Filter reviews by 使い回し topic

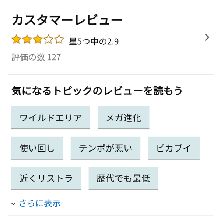point(37,148)
